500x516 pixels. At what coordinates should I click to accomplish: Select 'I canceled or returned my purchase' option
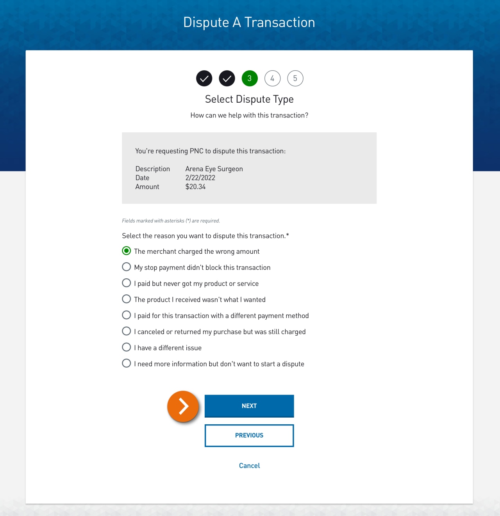(x=126, y=331)
